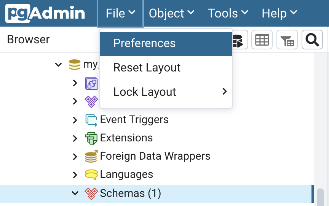Viewport: 329px width, 206px height.
Task: Click the green Extensions node icon
Action: click(91, 138)
